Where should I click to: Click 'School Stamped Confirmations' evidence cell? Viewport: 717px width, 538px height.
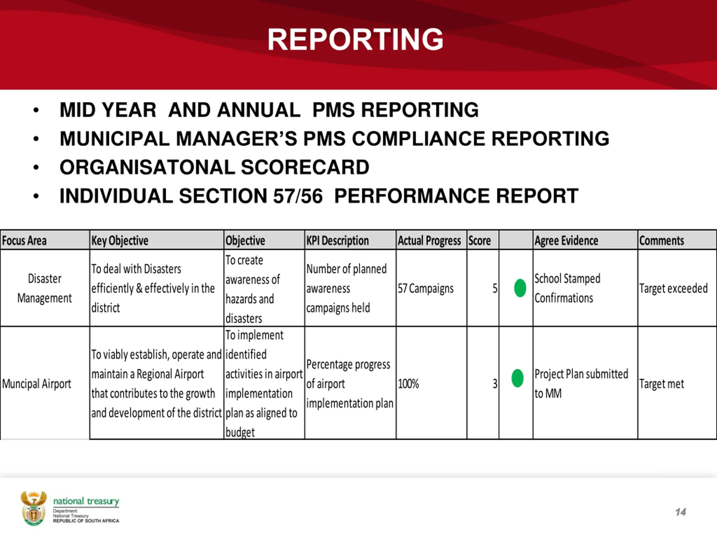pyautogui.click(x=585, y=288)
